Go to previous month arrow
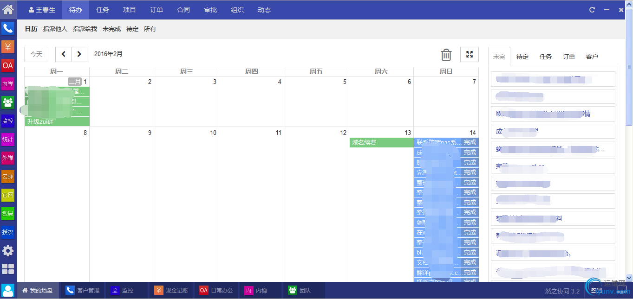 pos(63,54)
